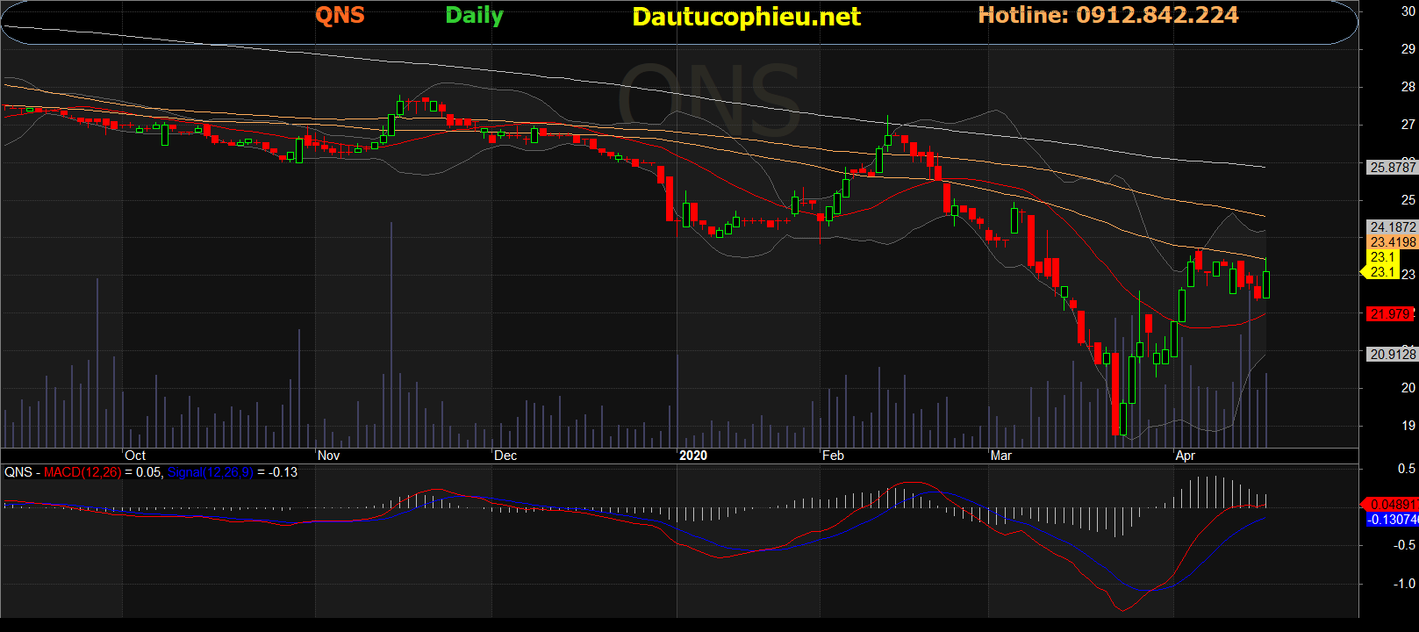Click the Dec label on time axis

505,456
